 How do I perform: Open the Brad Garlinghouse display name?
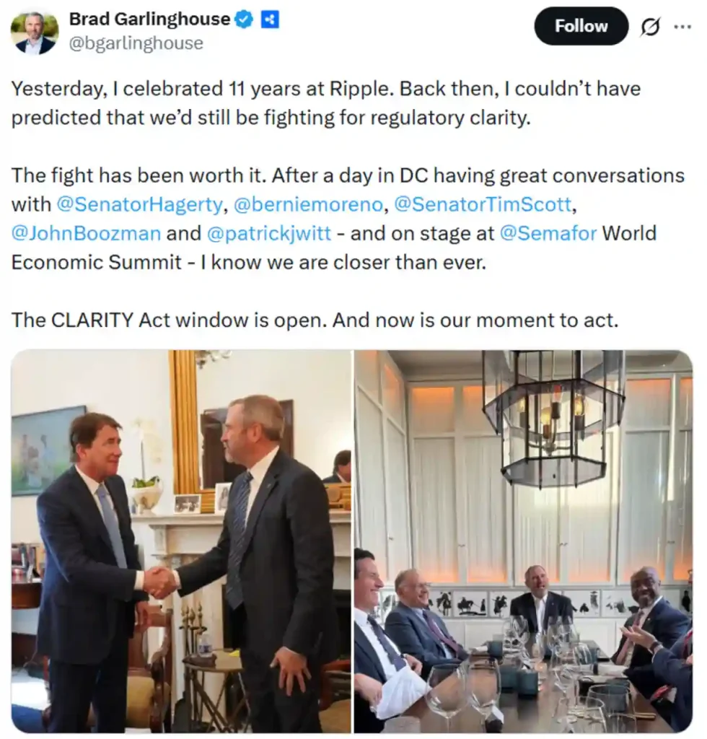pyautogui.click(x=149, y=20)
